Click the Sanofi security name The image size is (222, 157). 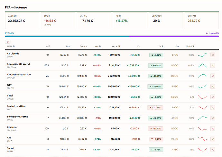pos(11,148)
